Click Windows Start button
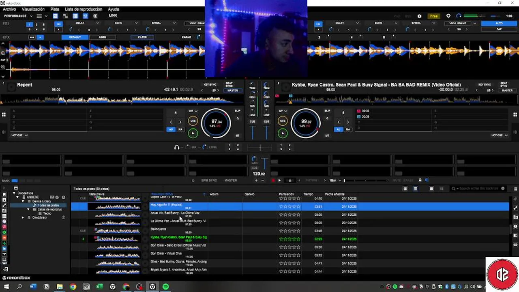The image size is (519, 292). pos(6,287)
